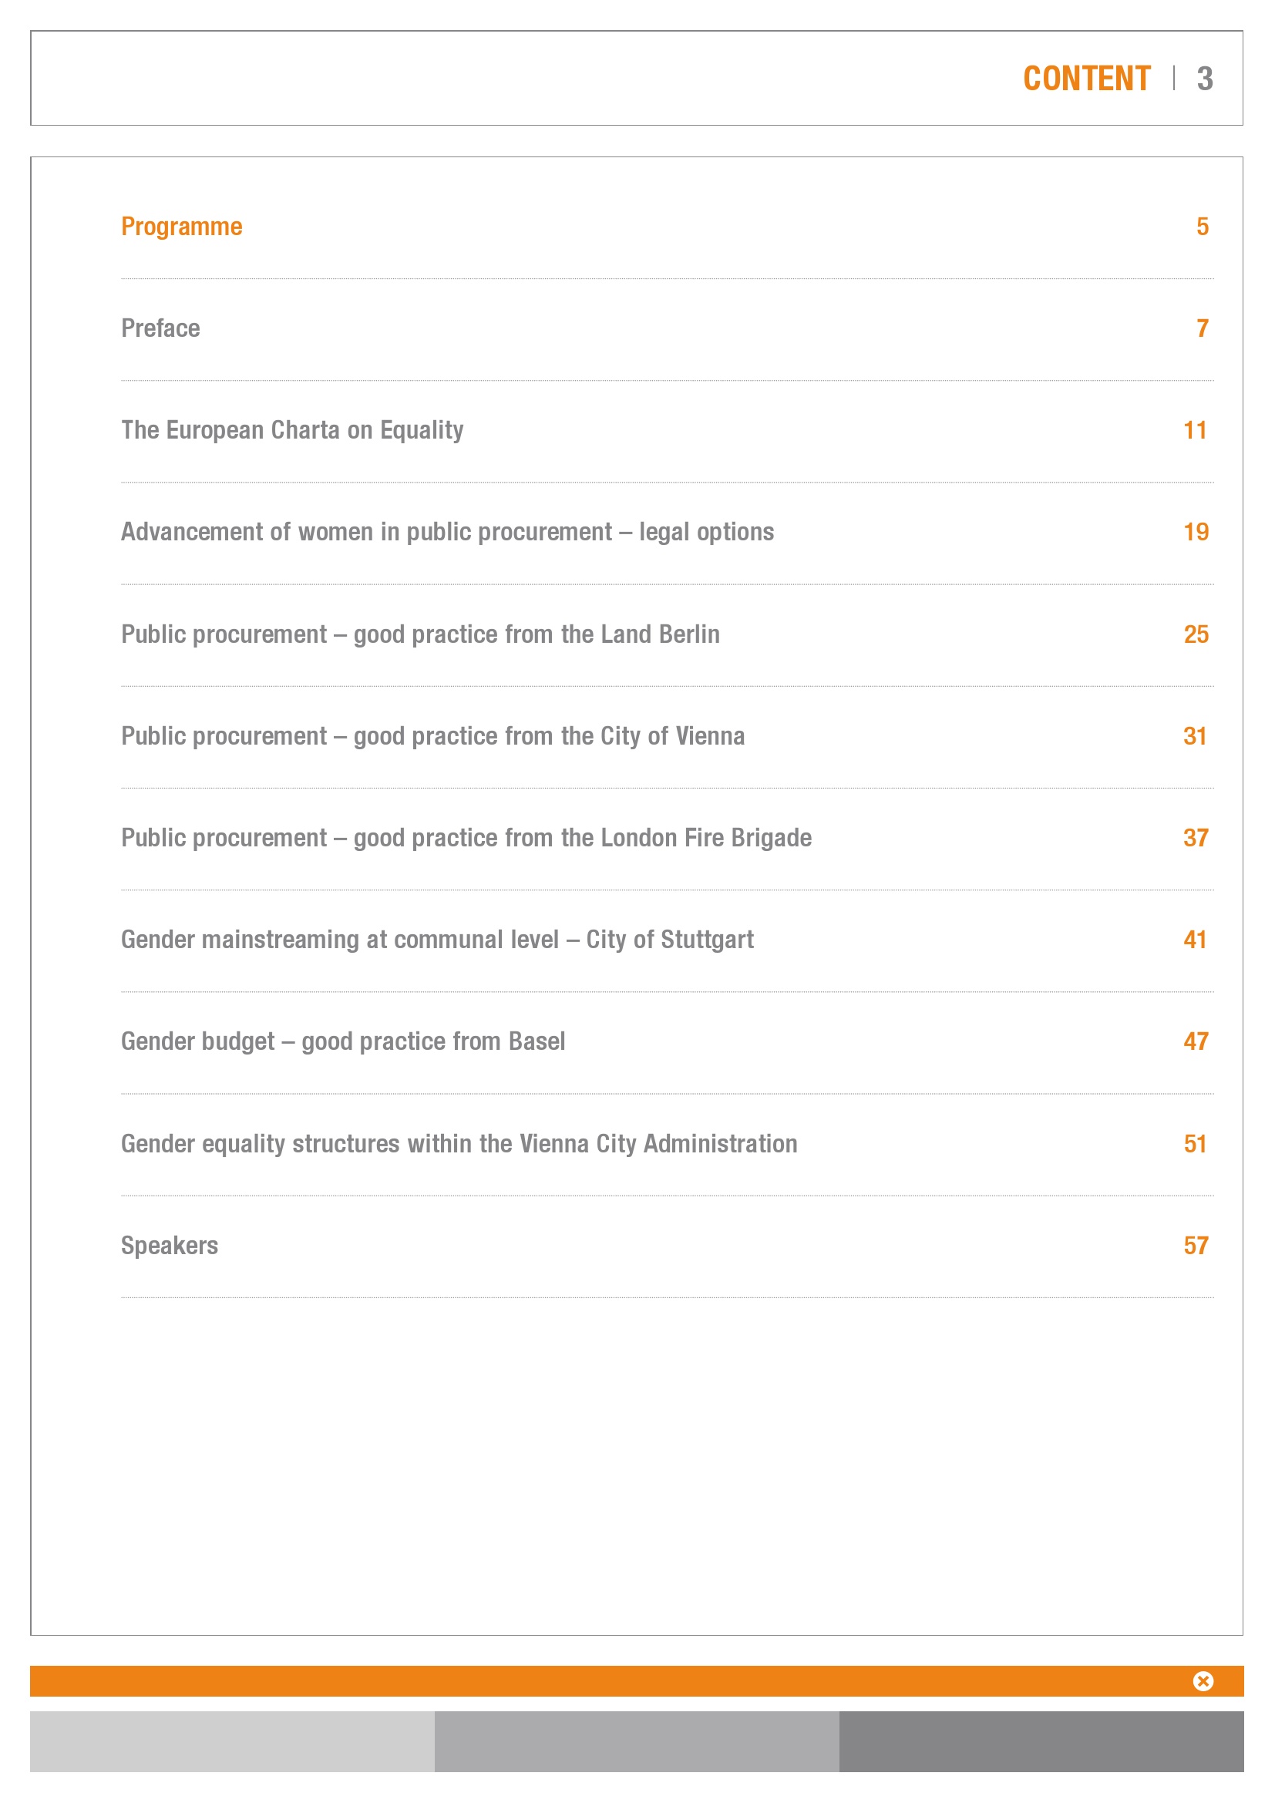Go to The European Charta on Equality
Screen dimensions: 1275x1803
[x=292, y=430]
